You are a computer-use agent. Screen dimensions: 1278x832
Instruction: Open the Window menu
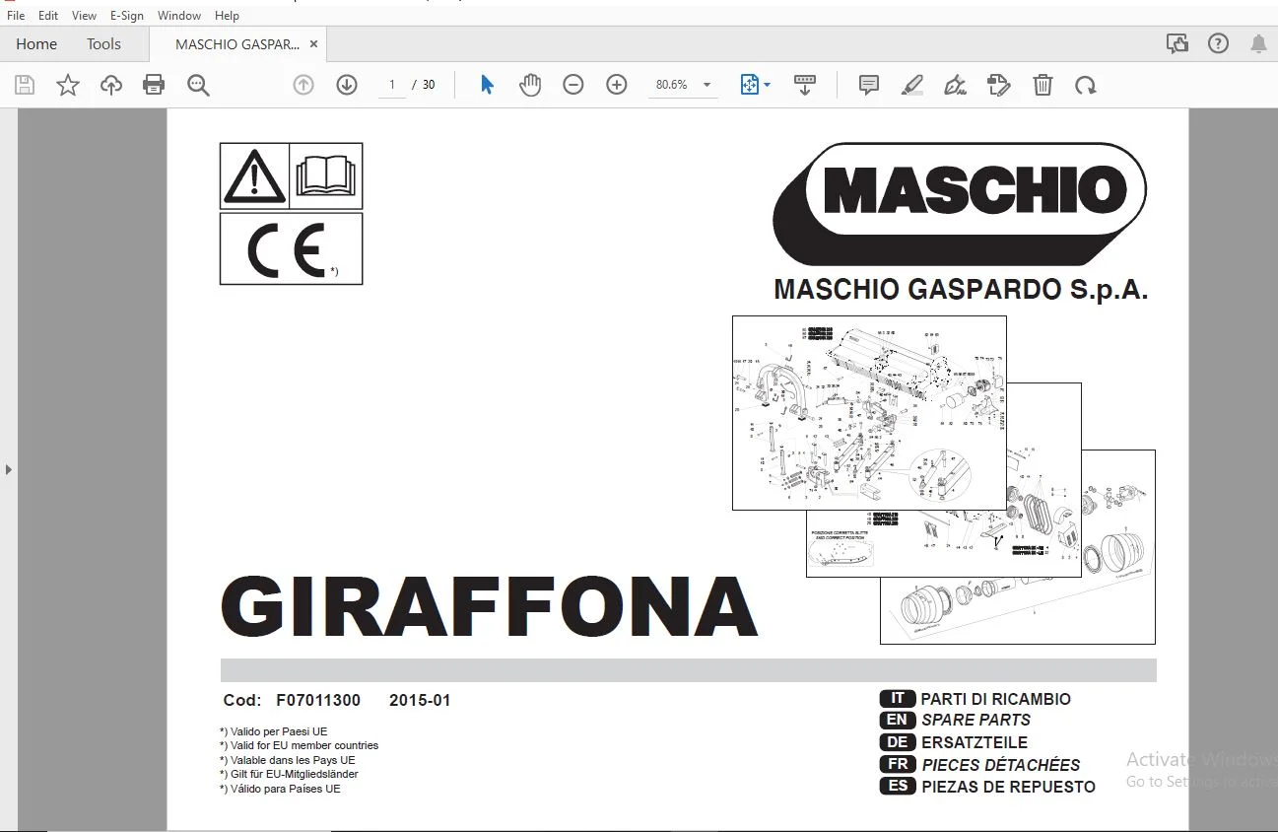coord(179,16)
